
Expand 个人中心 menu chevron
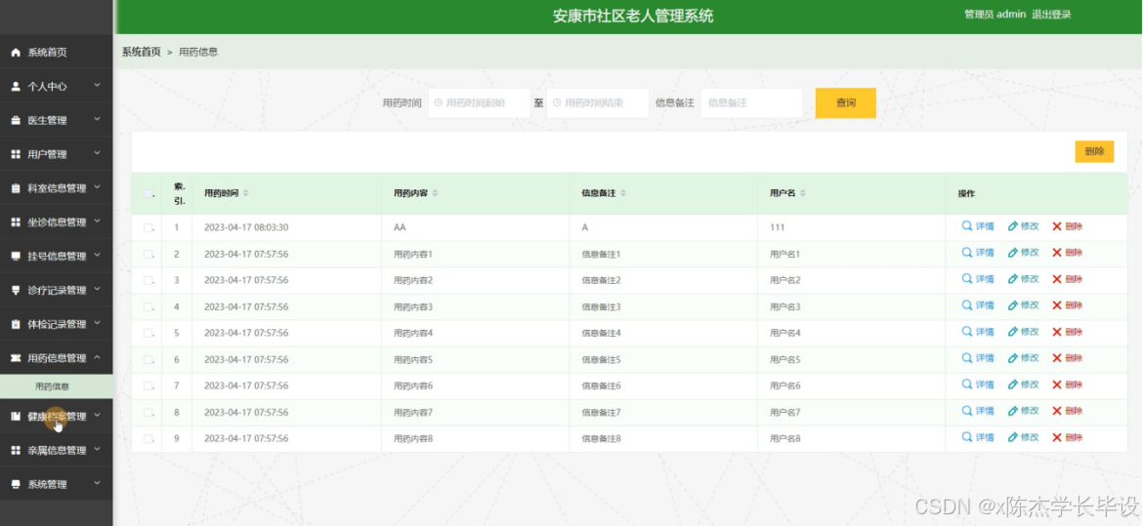[x=97, y=85]
